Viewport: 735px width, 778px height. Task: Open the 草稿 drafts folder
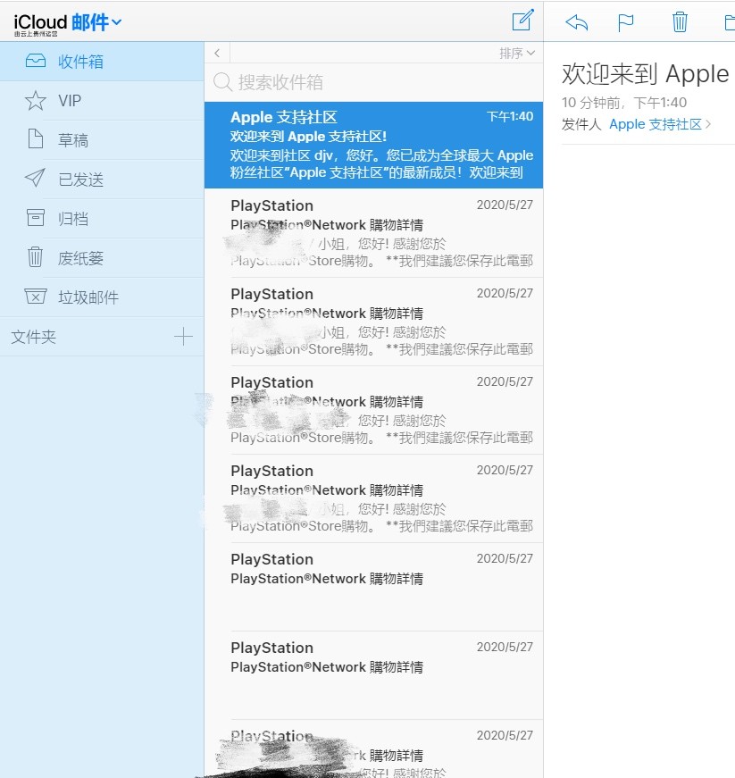coord(102,140)
